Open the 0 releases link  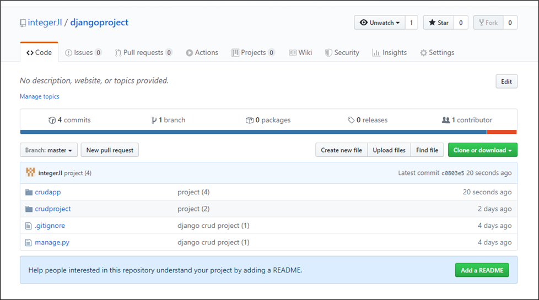(368, 120)
